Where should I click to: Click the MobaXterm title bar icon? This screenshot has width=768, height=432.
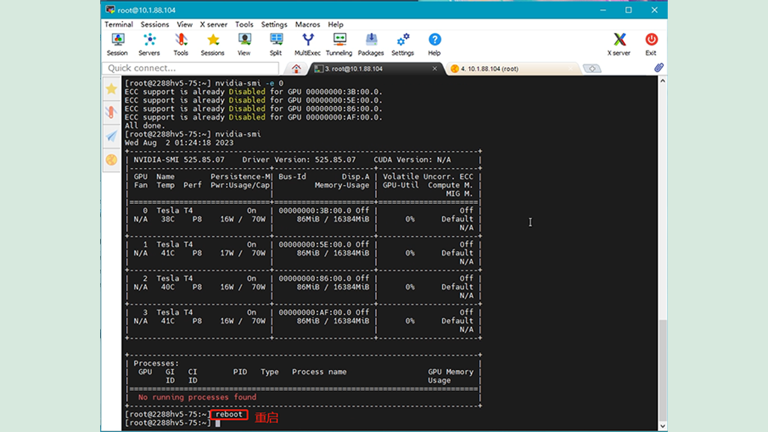pyautogui.click(x=110, y=10)
